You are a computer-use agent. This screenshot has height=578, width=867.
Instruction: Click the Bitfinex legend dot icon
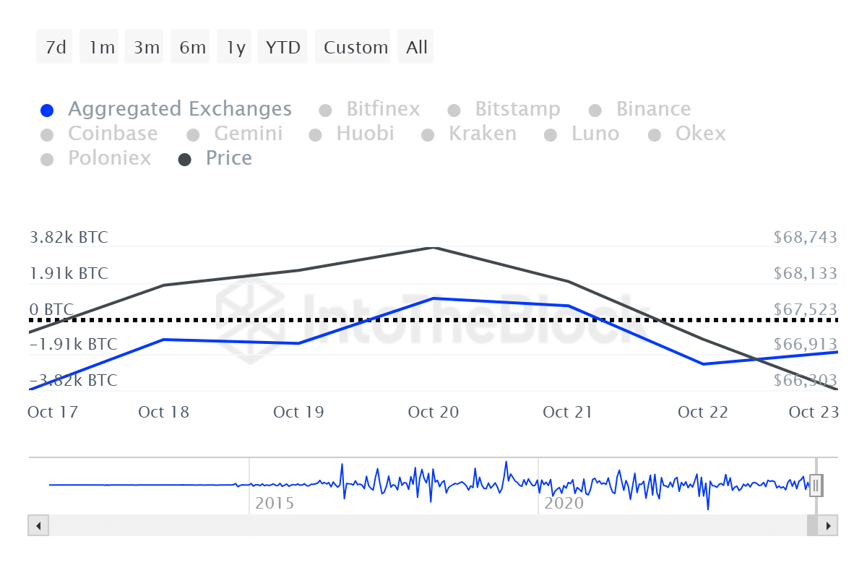point(324,109)
